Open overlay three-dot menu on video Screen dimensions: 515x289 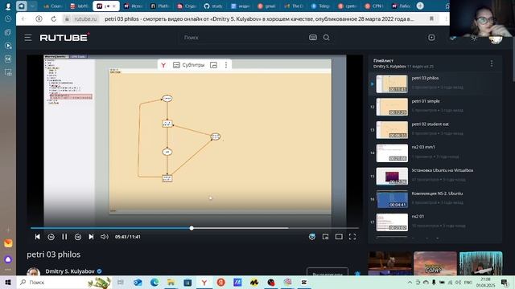226,65
